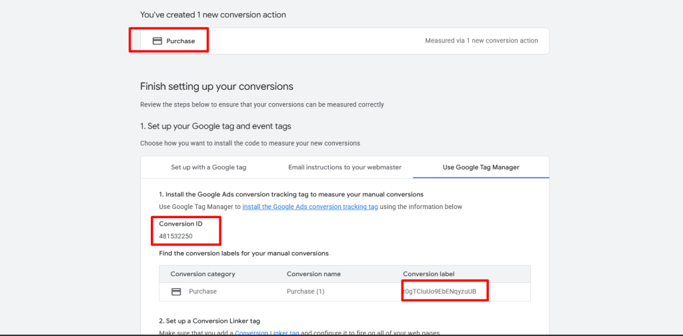Click 'Measured via 1 new conversion action' text

(481, 41)
